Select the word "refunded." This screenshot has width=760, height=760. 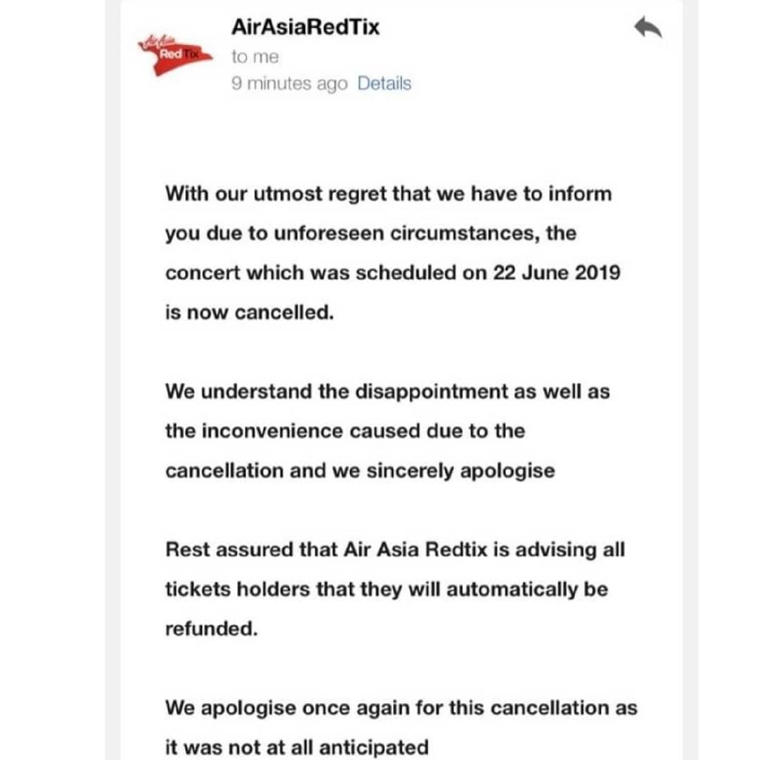pos(211,628)
